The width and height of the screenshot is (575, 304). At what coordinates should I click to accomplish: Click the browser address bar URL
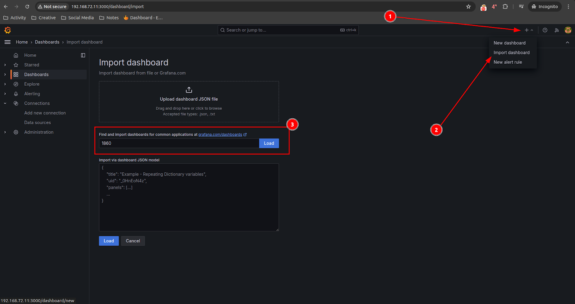pos(107,6)
